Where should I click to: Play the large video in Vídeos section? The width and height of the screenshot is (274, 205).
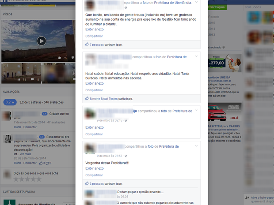point(41,41)
